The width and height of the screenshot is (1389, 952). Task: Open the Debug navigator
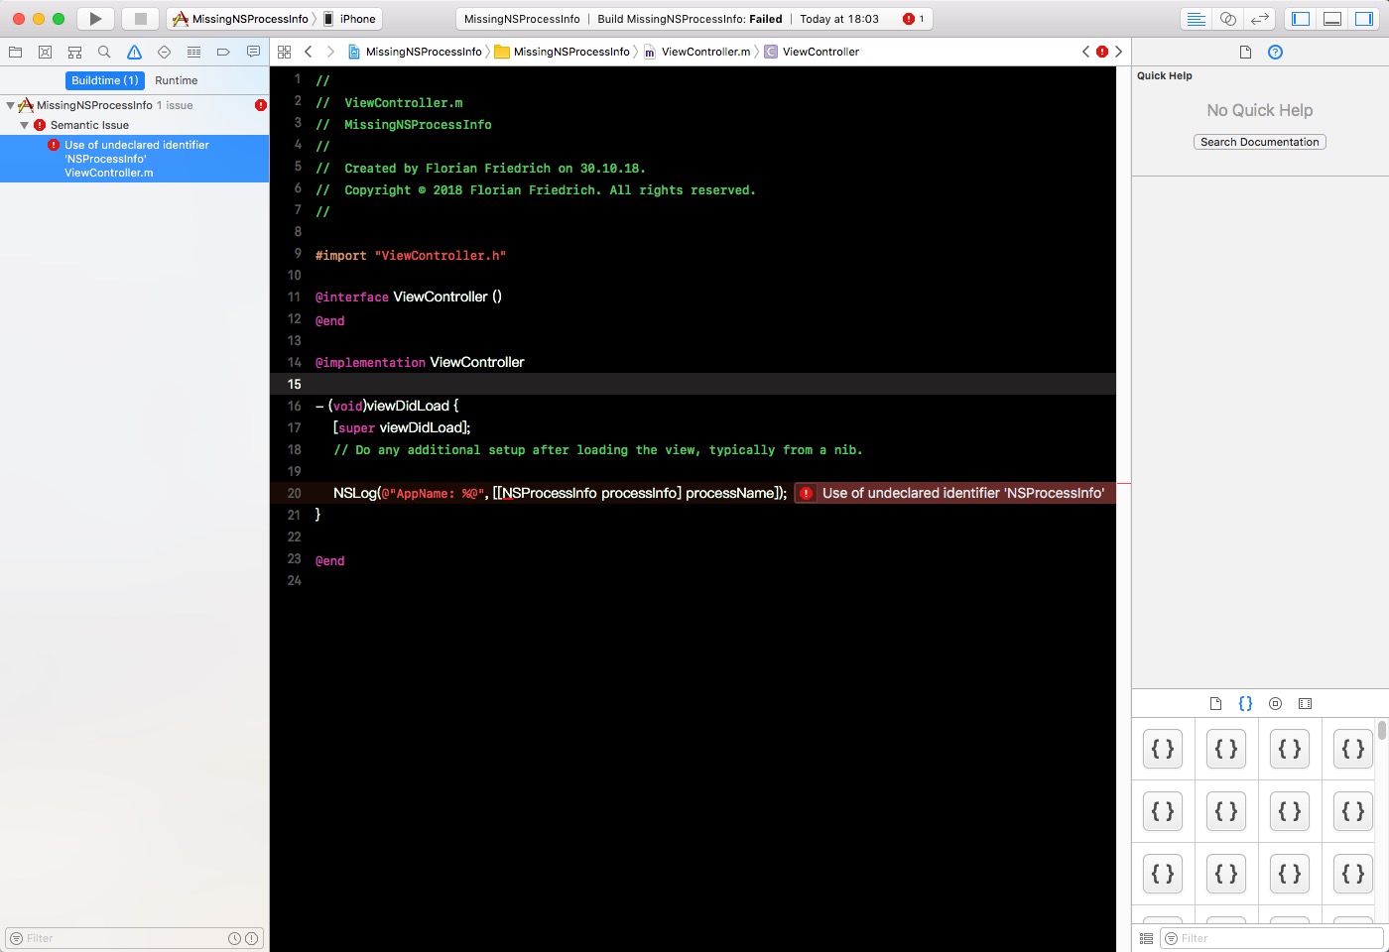[192, 52]
